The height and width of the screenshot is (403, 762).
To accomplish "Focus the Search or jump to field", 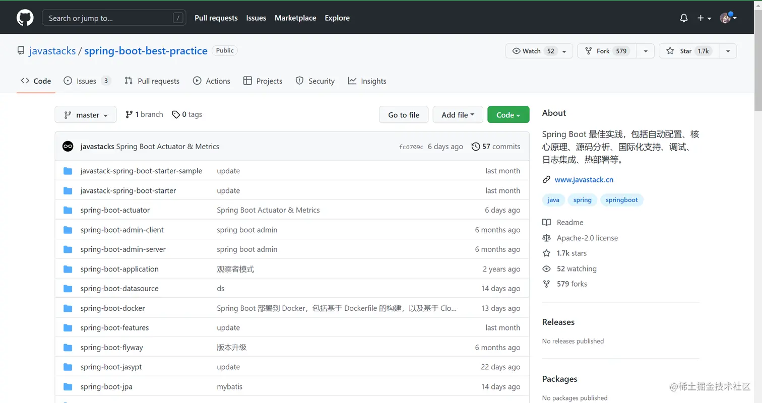I will [113, 18].
